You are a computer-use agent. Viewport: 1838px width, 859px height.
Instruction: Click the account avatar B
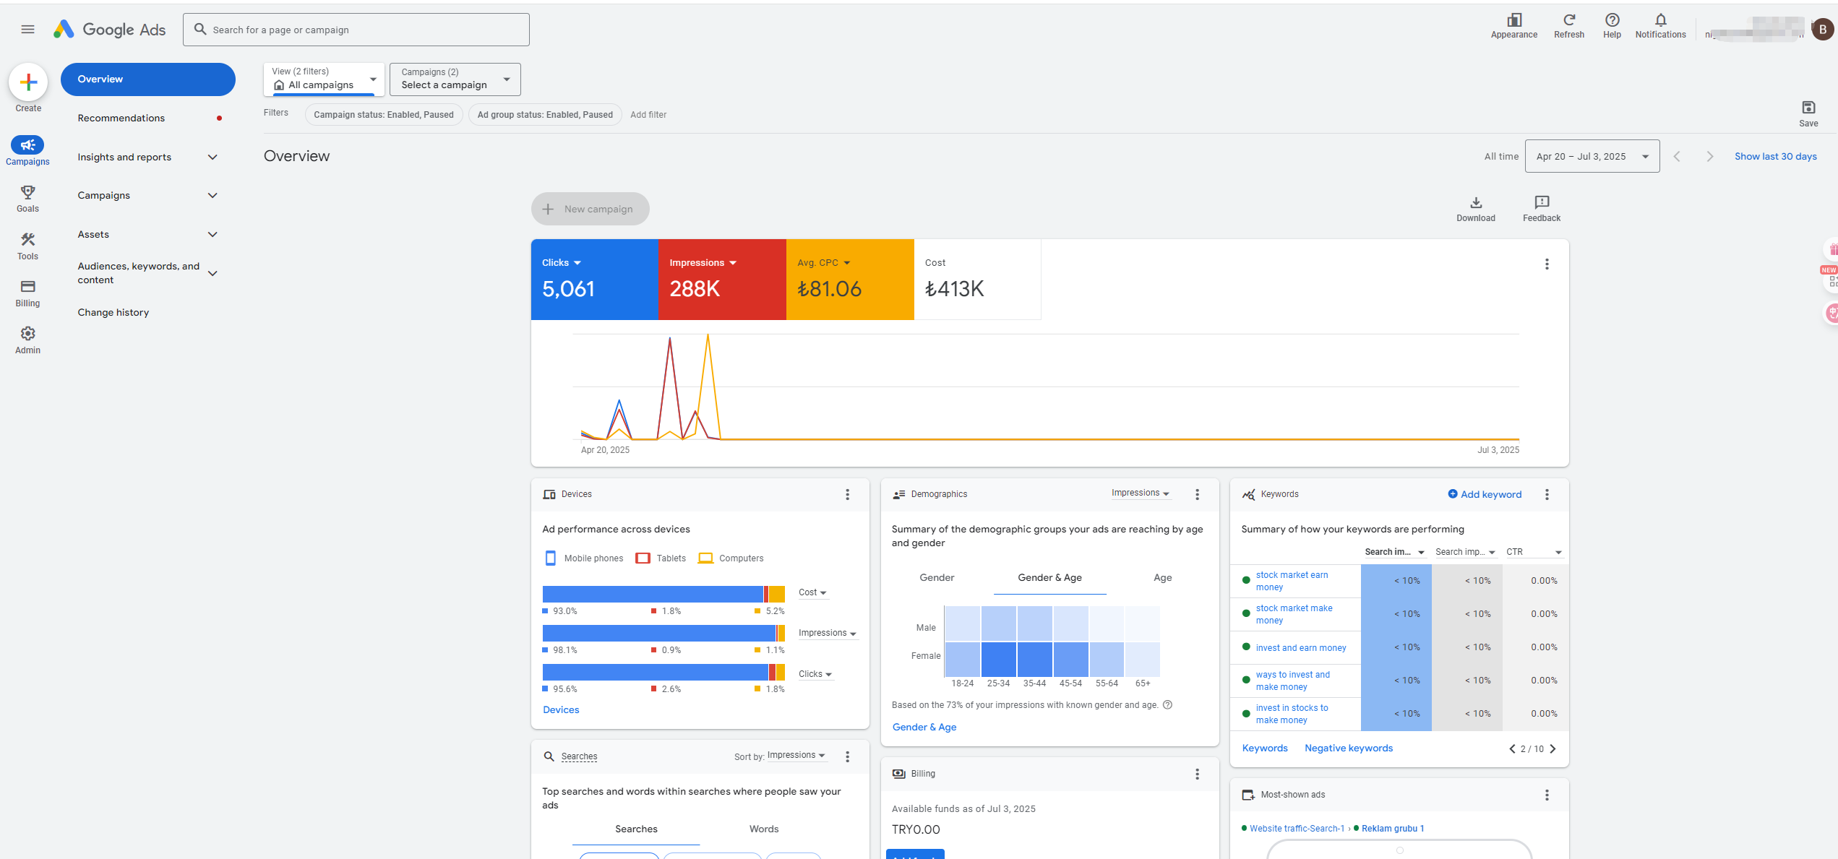(1822, 30)
